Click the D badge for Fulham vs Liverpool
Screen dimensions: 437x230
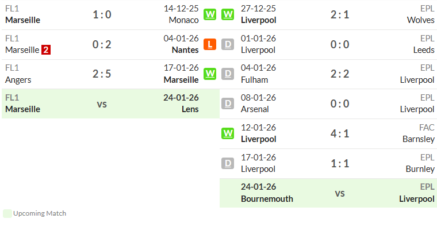coord(228,74)
